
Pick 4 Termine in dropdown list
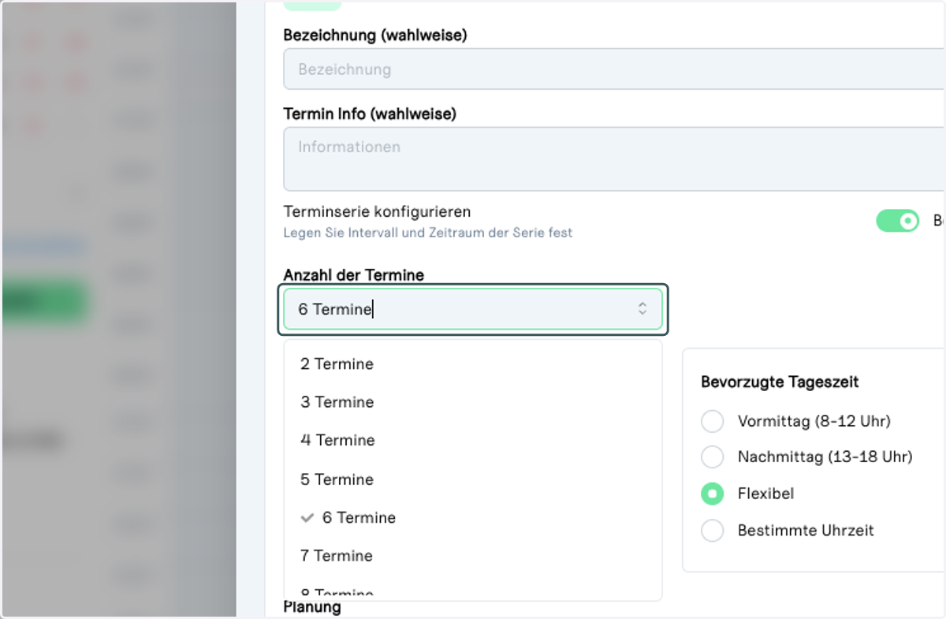[473, 440]
